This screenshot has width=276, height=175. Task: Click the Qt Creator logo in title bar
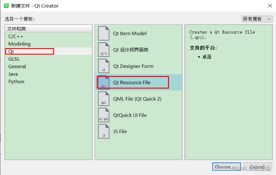[x=6, y=6]
